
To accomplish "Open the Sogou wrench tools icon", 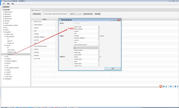I will (178, 87).
